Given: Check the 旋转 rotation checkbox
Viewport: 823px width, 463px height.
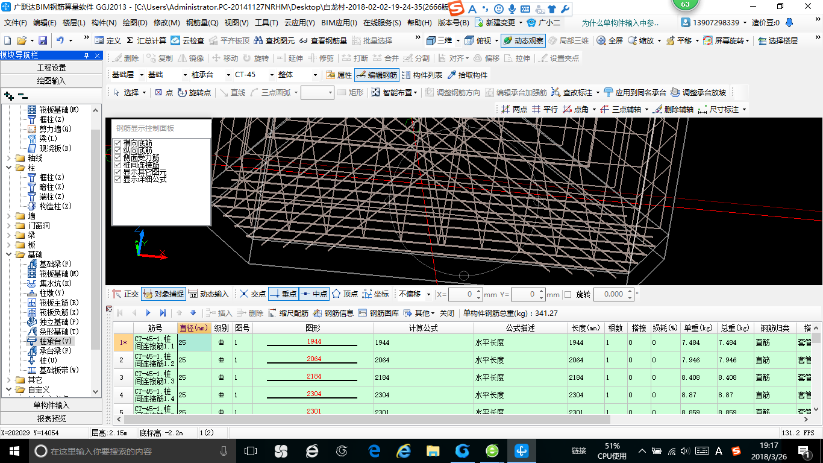Looking at the screenshot, I should [x=567, y=294].
